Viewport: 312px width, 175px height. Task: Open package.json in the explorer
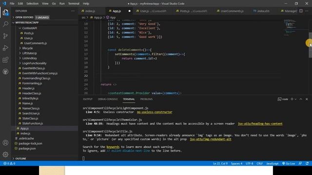(27, 148)
